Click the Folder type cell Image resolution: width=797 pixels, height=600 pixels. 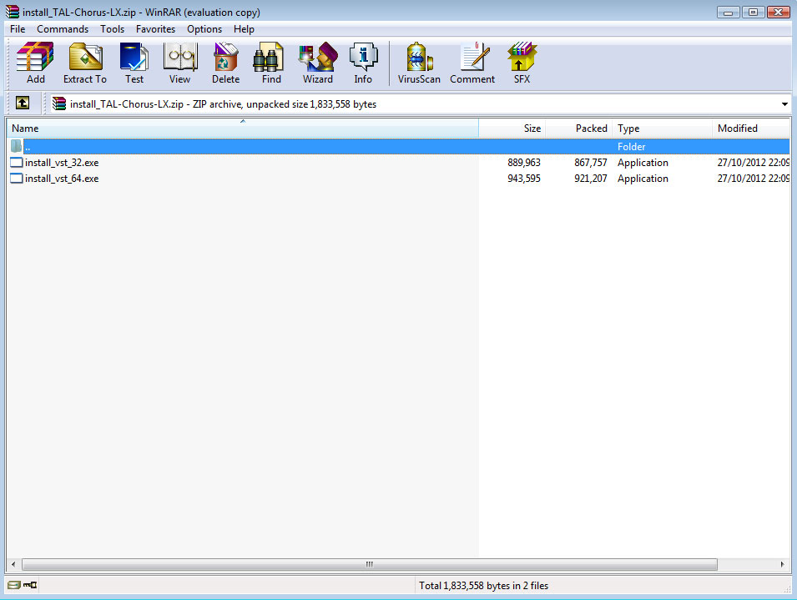tap(631, 146)
